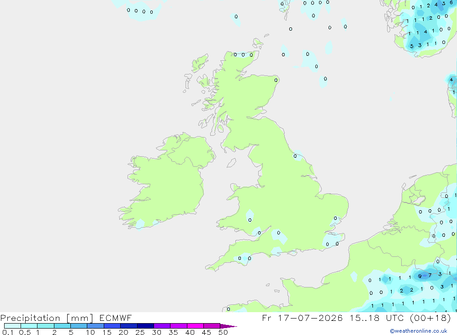Click the '9' precipitation value on the map
Viewport: 457px width, 335px height.
pos(420,276)
